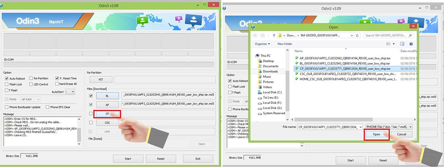Image resolution: width=444 pixels, height=167 pixels.
Task: Refresh the folder in the Open dialog
Action: point(358,35)
